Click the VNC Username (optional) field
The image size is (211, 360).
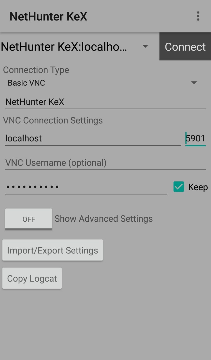click(105, 163)
